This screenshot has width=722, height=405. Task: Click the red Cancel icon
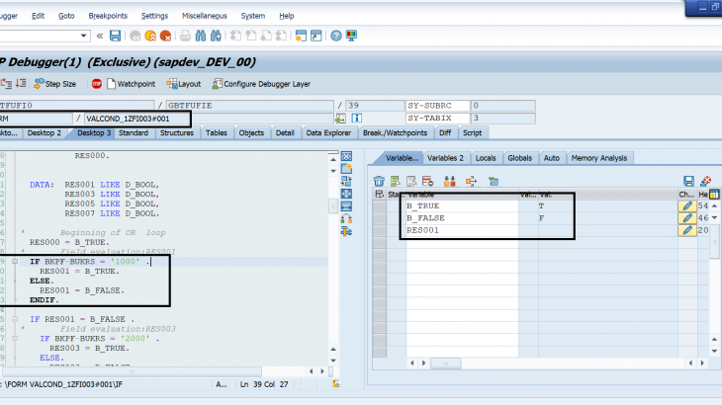165,36
